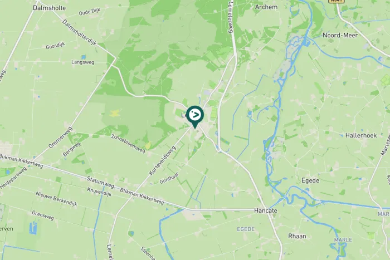Click the Noord-Meer place label
This screenshot has height=260, width=390.
pos(340,35)
